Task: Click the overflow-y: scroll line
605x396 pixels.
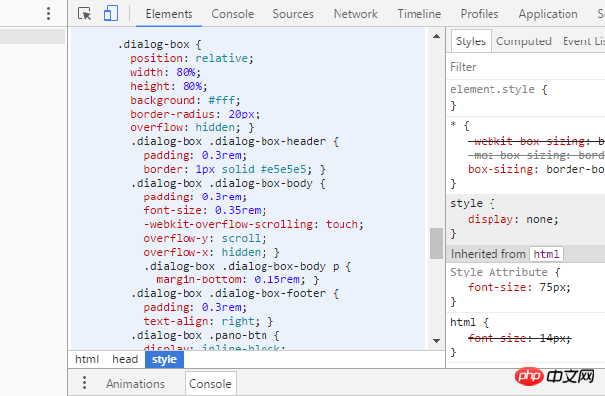Action: click(205, 239)
